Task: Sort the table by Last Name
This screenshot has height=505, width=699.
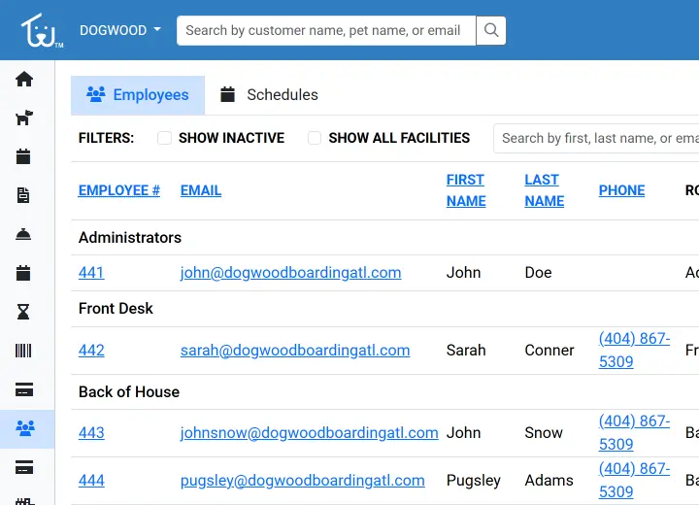Action: pos(544,190)
